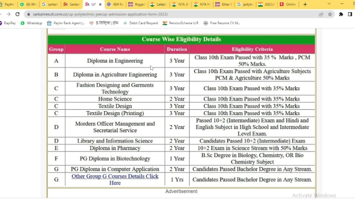View site information lock icon

(28, 14)
